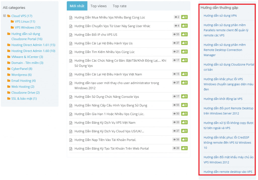
Task: Click folder icon beside Wordpress category
Action: coord(9,75)
